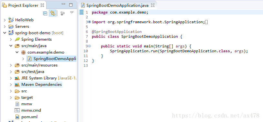The height and width of the screenshot is (122, 263).
Task: Collapse main method fold at line 9
Action: click(89, 46)
